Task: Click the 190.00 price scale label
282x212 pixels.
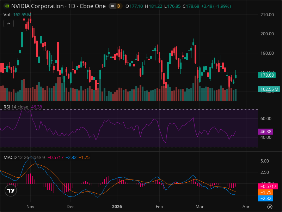Action: coord(267,53)
